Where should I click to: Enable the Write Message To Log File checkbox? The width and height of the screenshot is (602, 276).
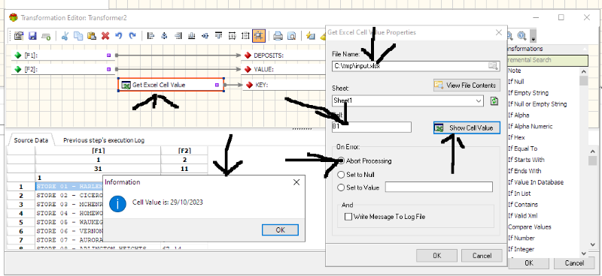click(348, 217)
